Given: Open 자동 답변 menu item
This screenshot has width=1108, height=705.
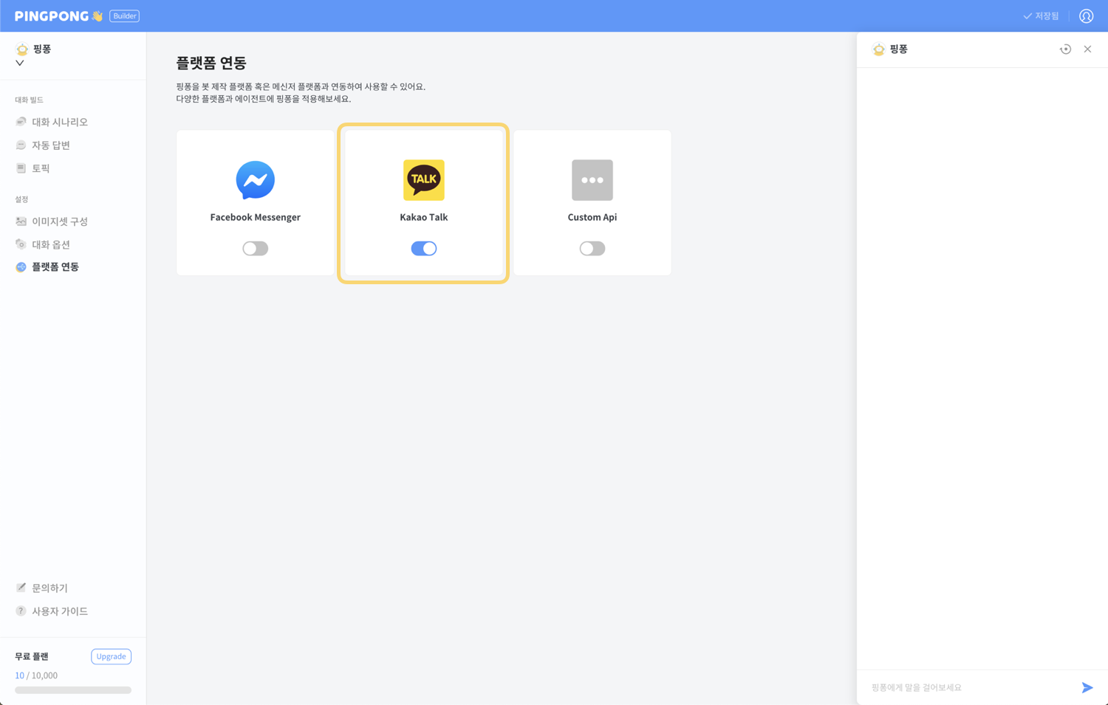Looking at the screenshot, I should point(51,145).
